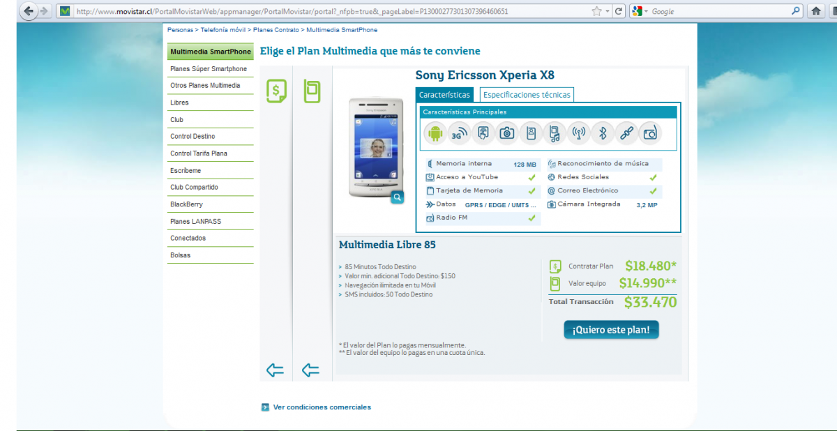This screenshot has height=431, width=837.
Task: Click the touchscreen feature icon
Action: (x=483, y=133)
